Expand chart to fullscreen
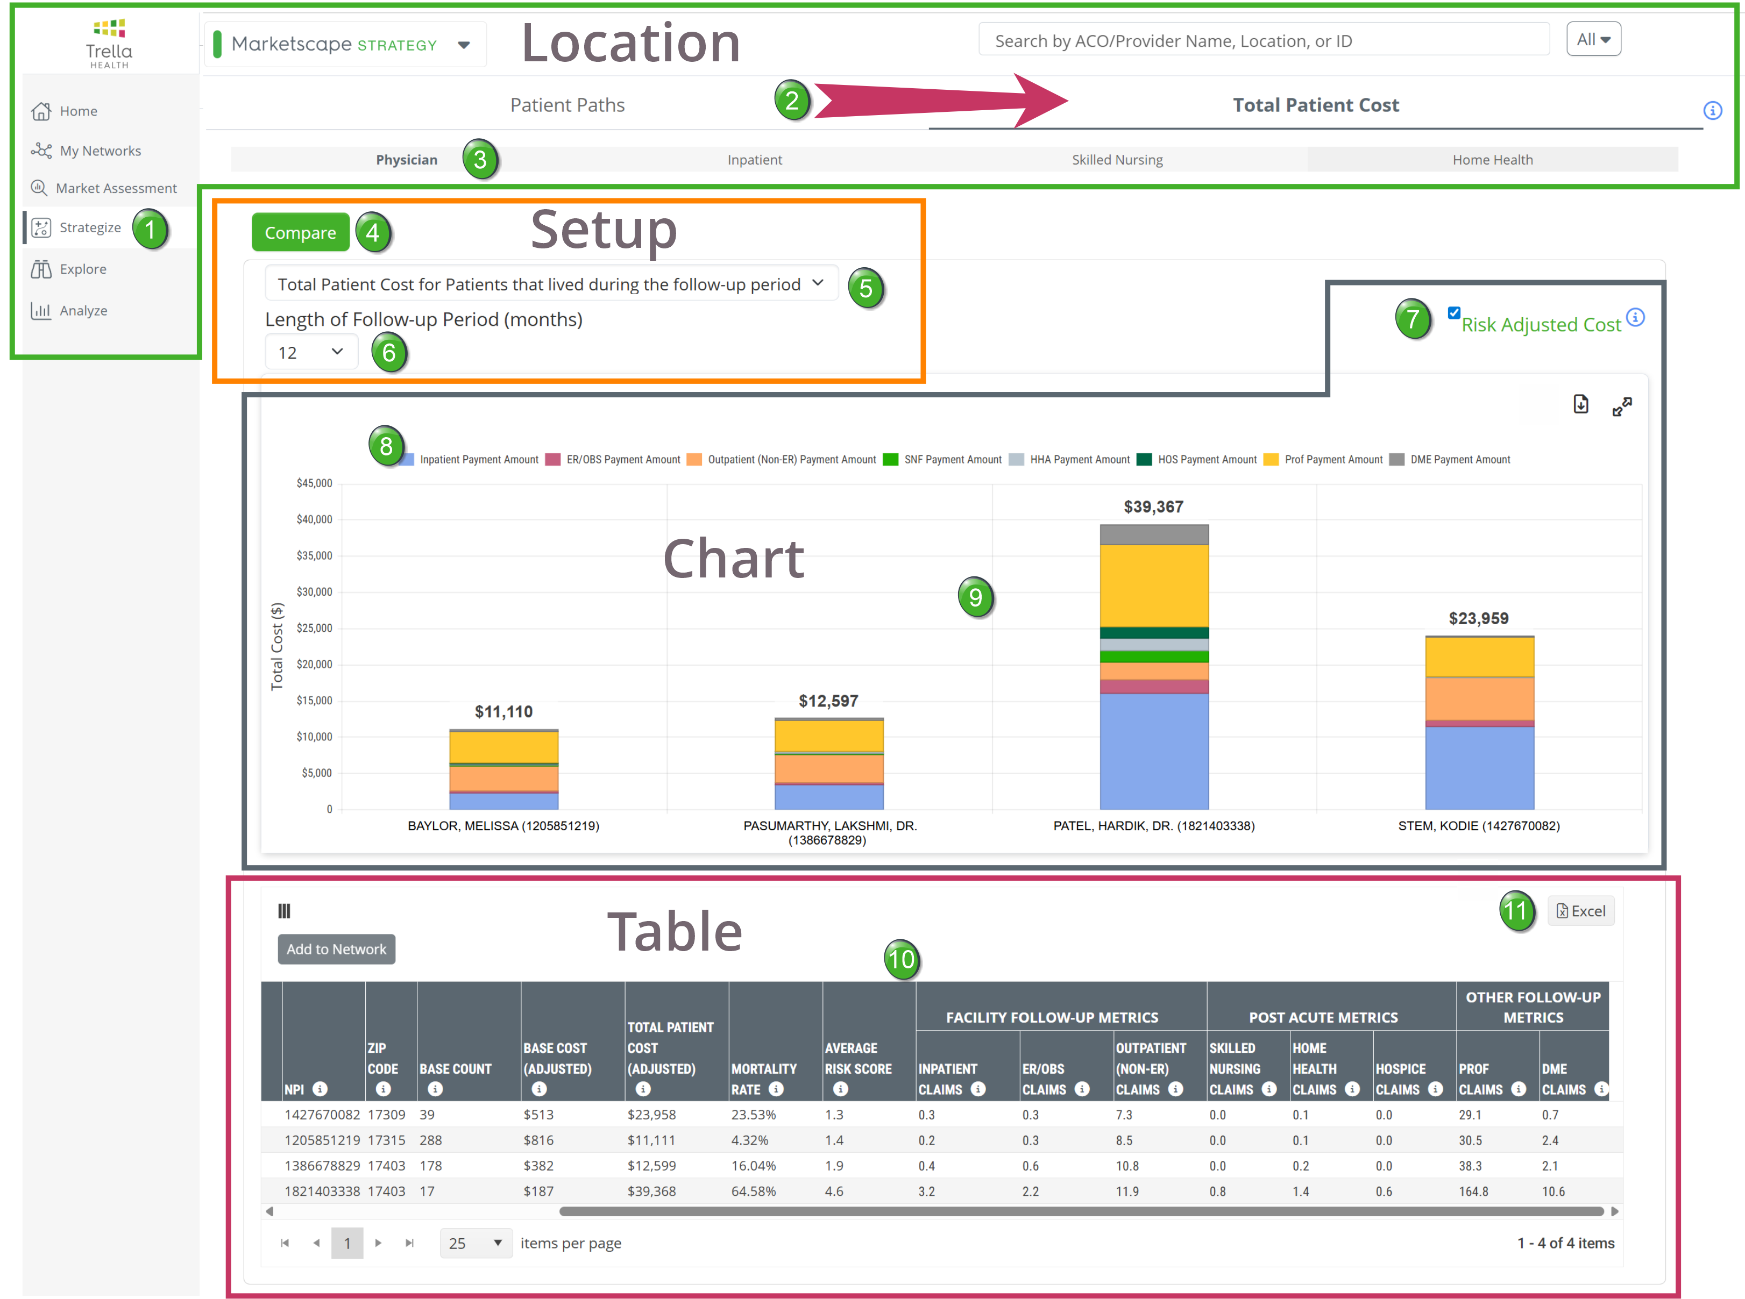This screenshot has height=1299, width=1745. click(x=1621, y=406)
